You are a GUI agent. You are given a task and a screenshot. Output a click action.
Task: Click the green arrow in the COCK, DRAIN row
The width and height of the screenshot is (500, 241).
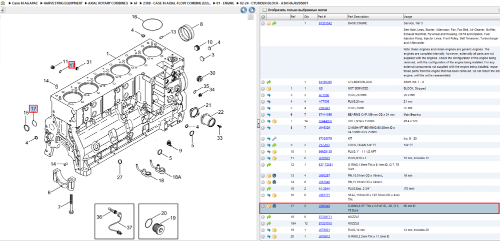pyautogui.click(x=274, y=145)
